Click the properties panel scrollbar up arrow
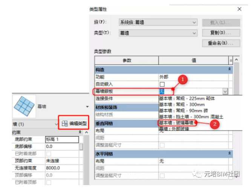251x190 pixels. (86, 132)
